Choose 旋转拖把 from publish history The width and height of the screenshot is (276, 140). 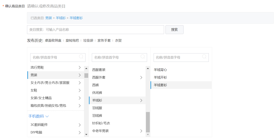point(72,40)
